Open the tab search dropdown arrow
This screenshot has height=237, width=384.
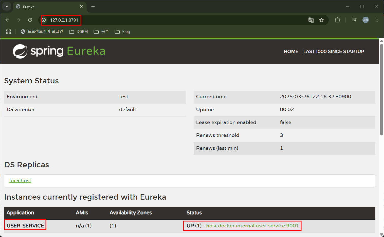click(7, 6)
